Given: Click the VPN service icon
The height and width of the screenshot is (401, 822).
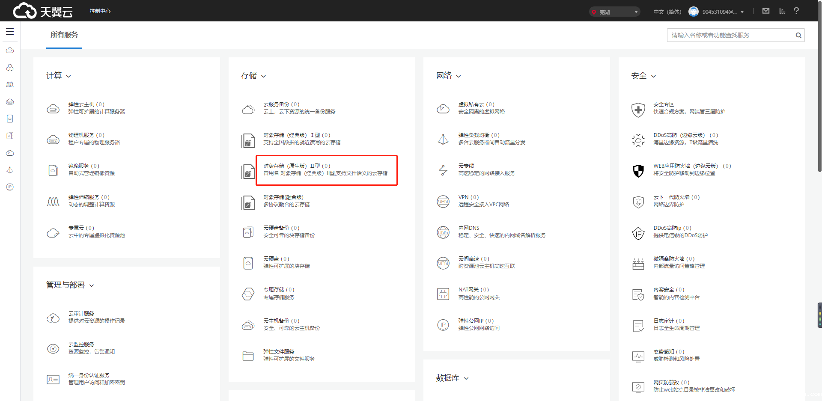Looking at the screenshot, I should click(443, 201).
